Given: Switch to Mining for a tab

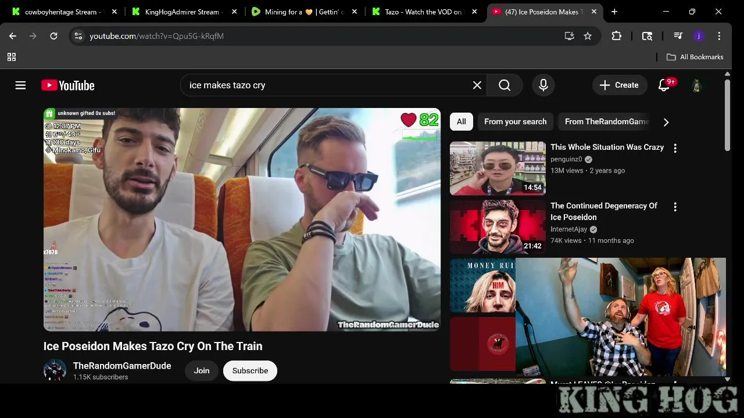Looking at the screenshot, I should pyautogui.click(x=302, y=12).
